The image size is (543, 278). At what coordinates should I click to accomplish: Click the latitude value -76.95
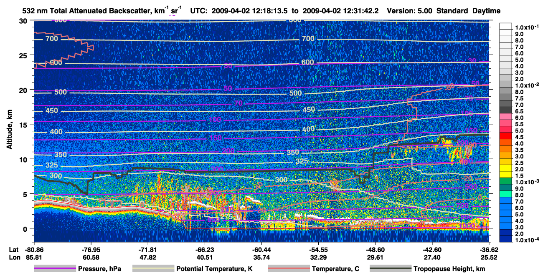(x=91, y=250)
